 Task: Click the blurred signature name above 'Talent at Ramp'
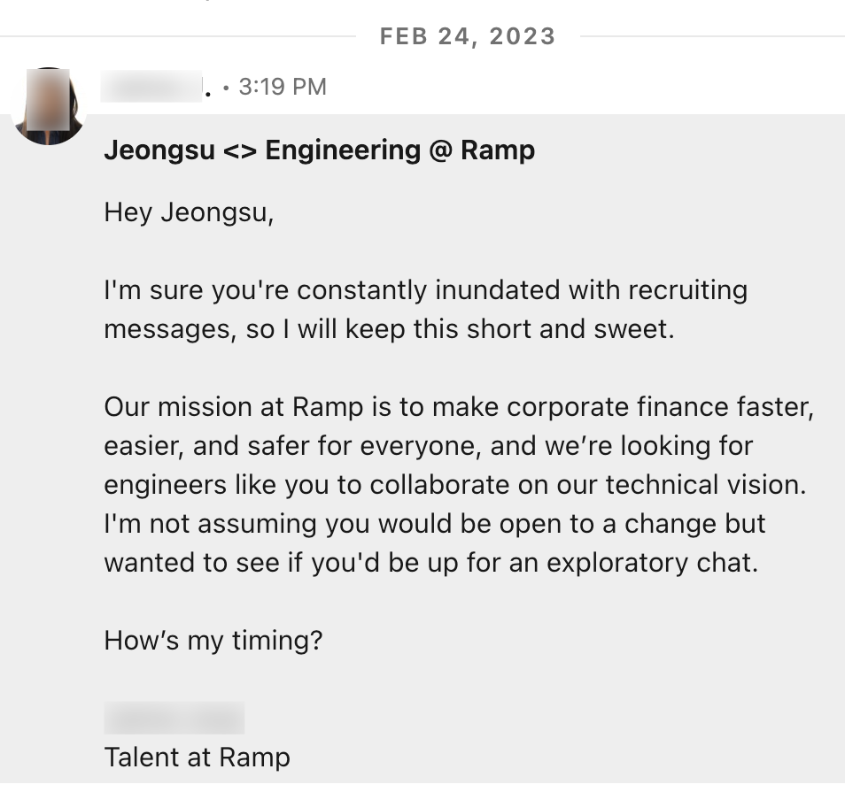tap(174, 718)
